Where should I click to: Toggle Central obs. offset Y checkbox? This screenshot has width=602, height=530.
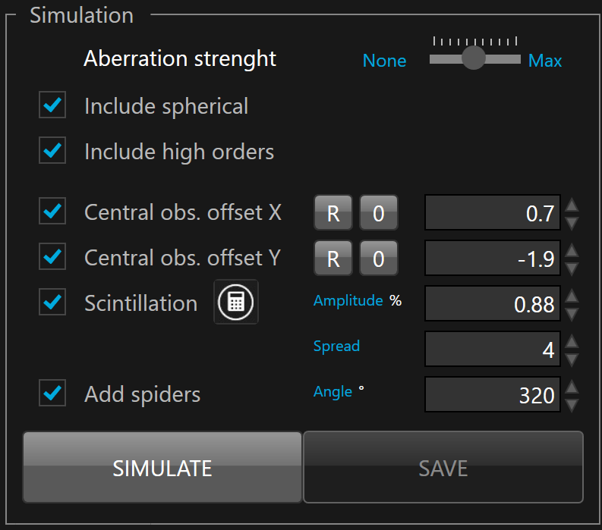coord(53,257)
